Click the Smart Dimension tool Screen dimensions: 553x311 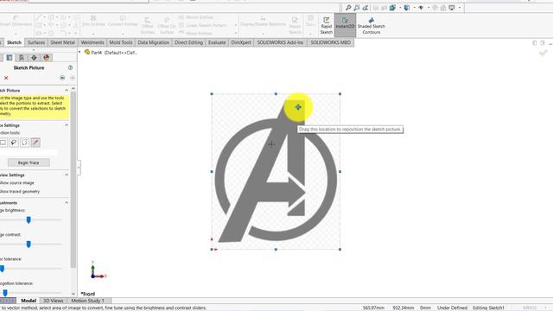coord(16,21)
